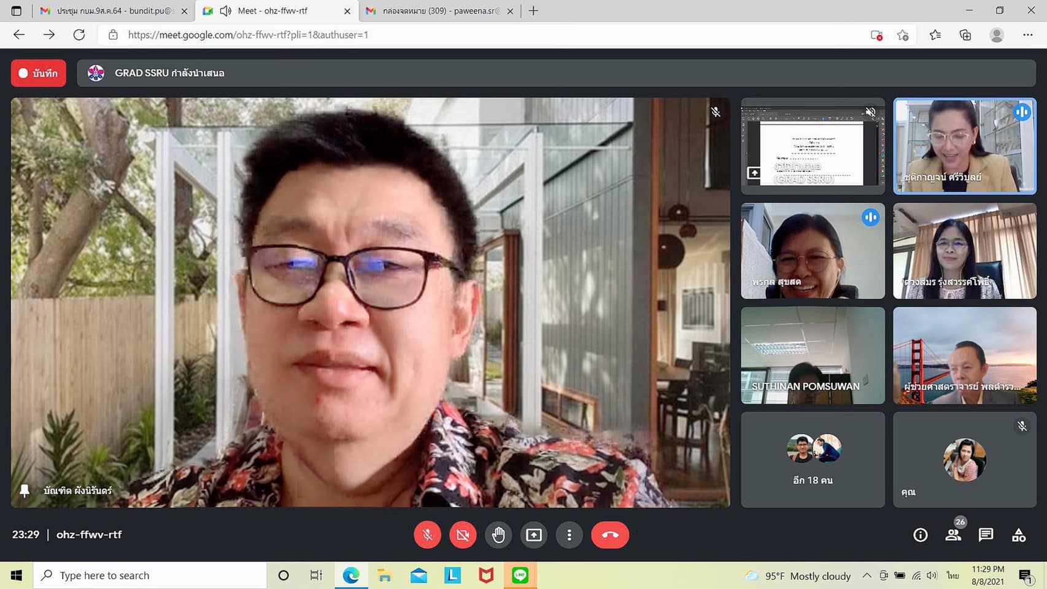The width and height of the screenshot is (1047, 589).
Task: Open the 18 more participants tile
Action: click(x=813, y=460)
